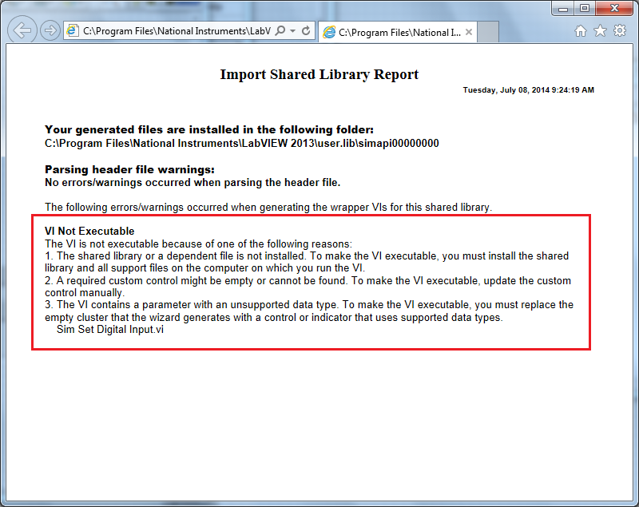
Task: Open the Tools gear menu
Action: pos(620,31)
